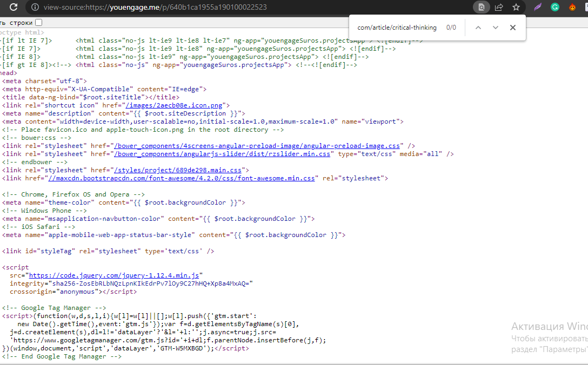Screen dimensions: 588x365
Task: Open the font-awesome.min.css link
Action: [182, 178]
